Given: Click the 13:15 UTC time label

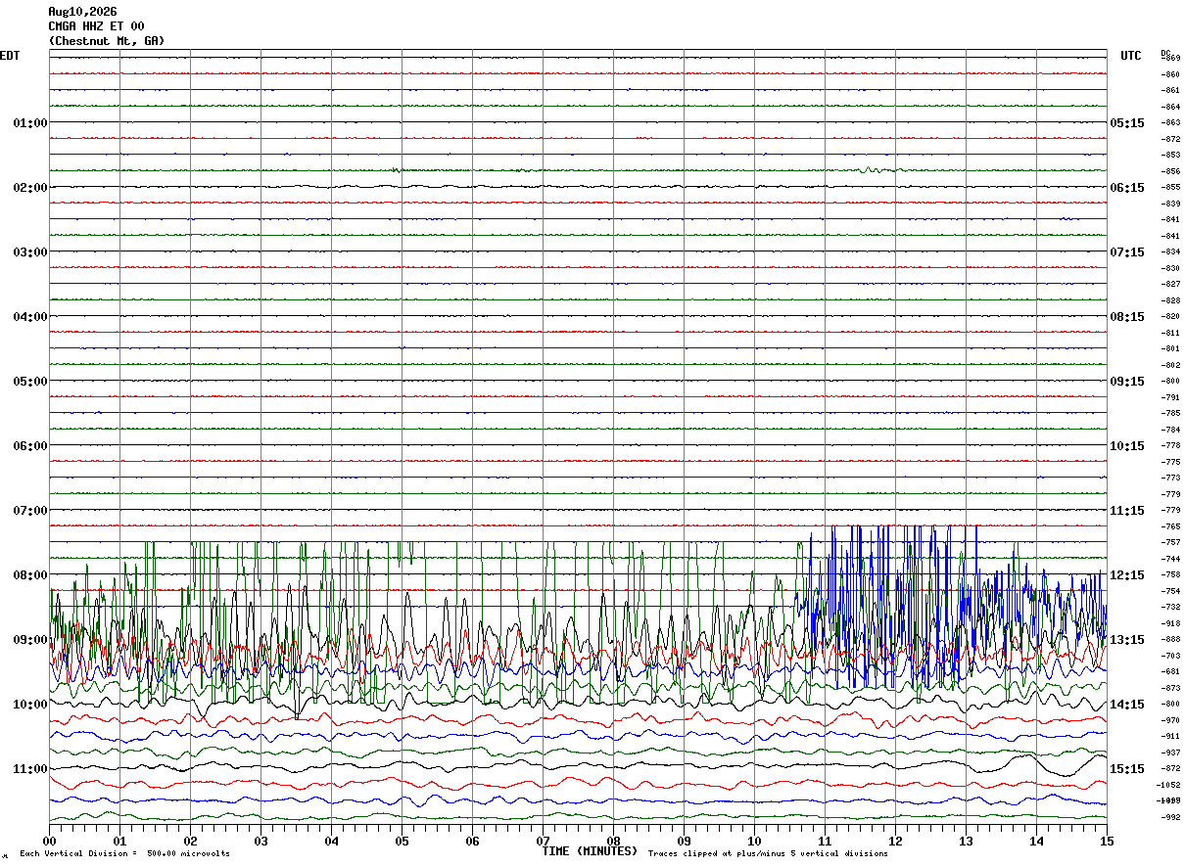Looking at the screenshot, I should coord(1127,640).
